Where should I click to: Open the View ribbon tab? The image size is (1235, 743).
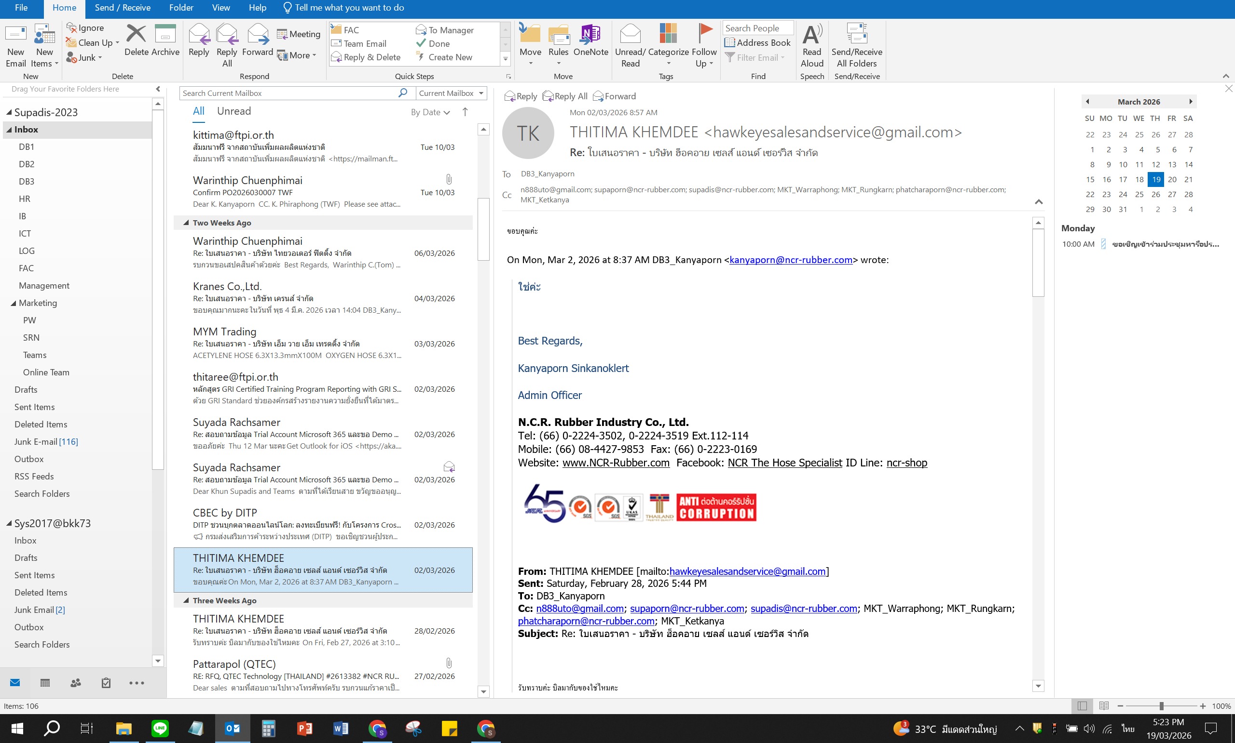[220, 8]
